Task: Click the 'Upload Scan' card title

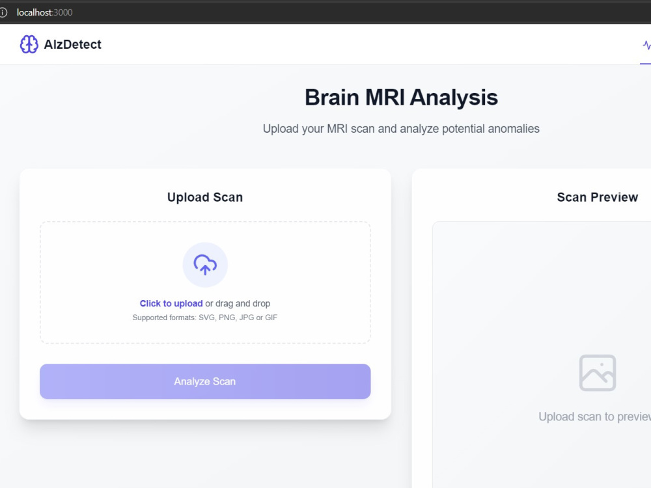Action: point(205,197)
